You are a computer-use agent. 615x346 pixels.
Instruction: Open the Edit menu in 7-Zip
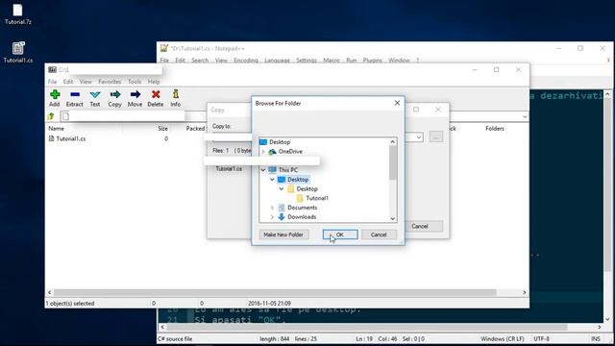tap(68, 82)
